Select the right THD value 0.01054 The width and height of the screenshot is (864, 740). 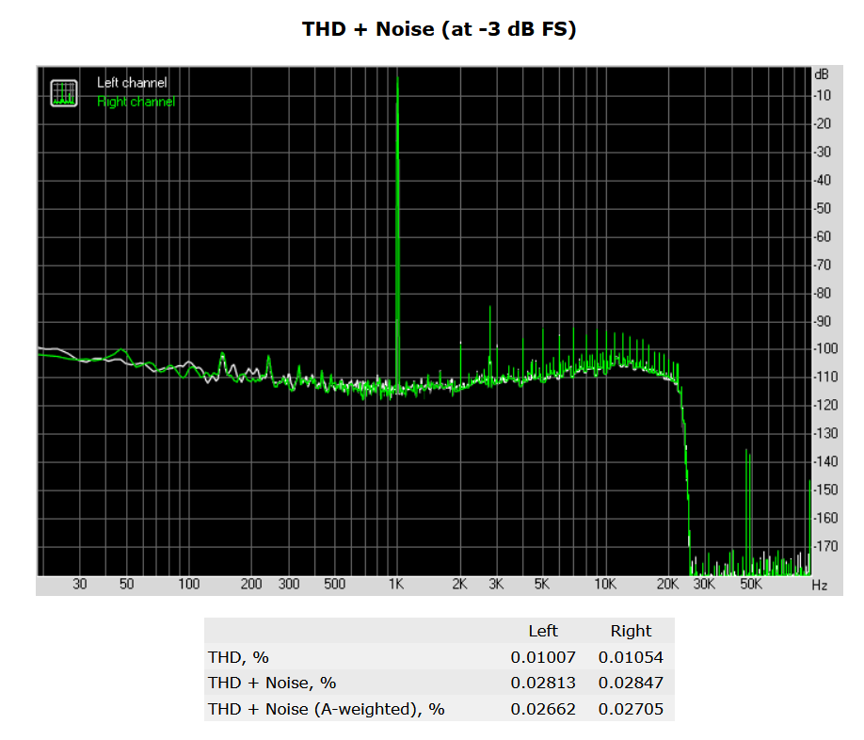(x=631, y=657)
